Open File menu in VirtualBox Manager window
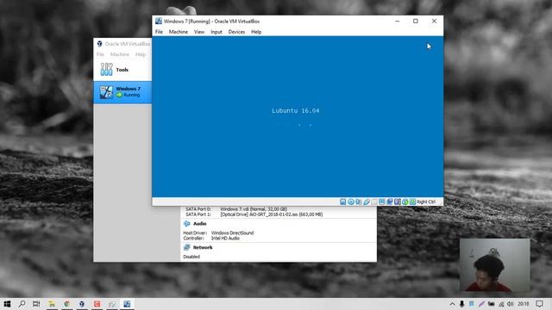Screen dimensions: 552x310 click(x=100, y=54)
